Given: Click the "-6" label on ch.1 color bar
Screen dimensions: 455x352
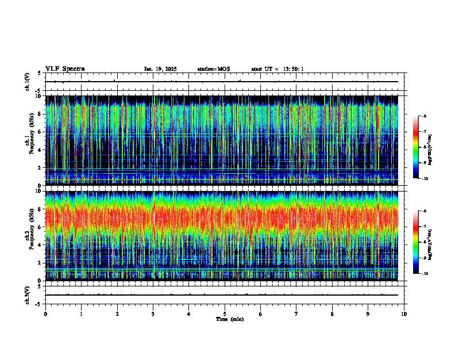Looking at the screenshot, I should (424, 116).
